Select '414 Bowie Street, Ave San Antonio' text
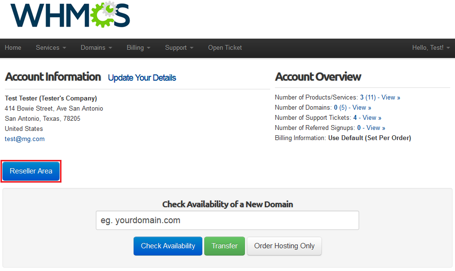Image resolution: width=455 pixels, height=271 pixels. click(x=54, y=109)
